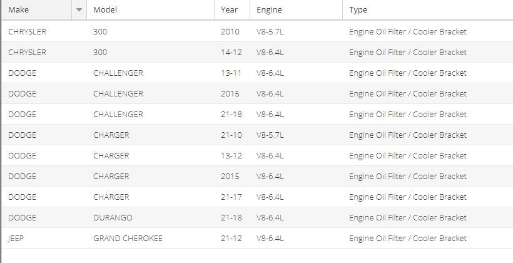Select the Chrysler 300 2010 row
Image resolution: width=513 pixels, height=263 pixels.
[258, 31]
